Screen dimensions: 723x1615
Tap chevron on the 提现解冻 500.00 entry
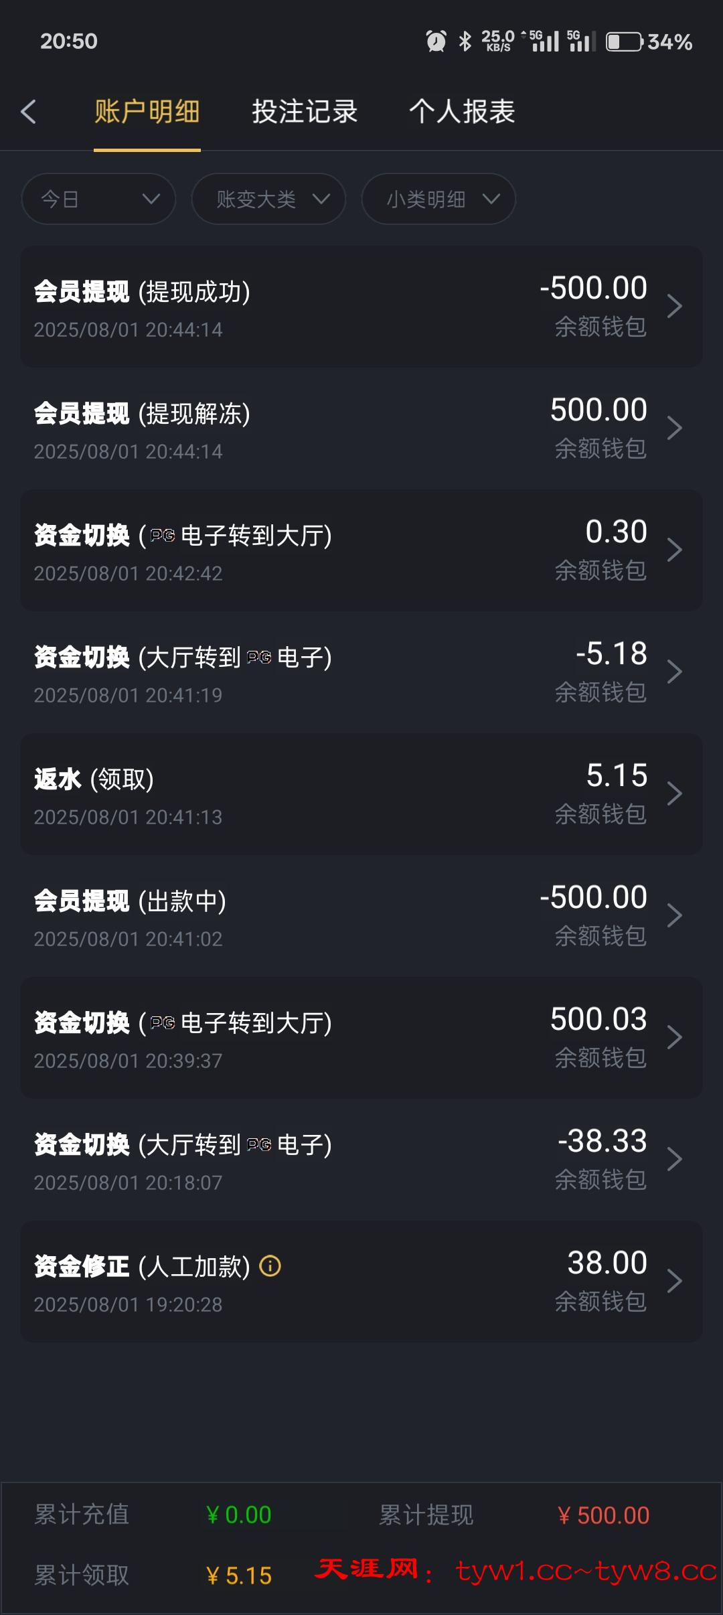(x=674, y=429)
